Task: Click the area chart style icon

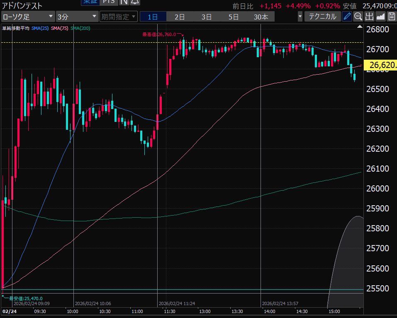Action: [380, 17]
